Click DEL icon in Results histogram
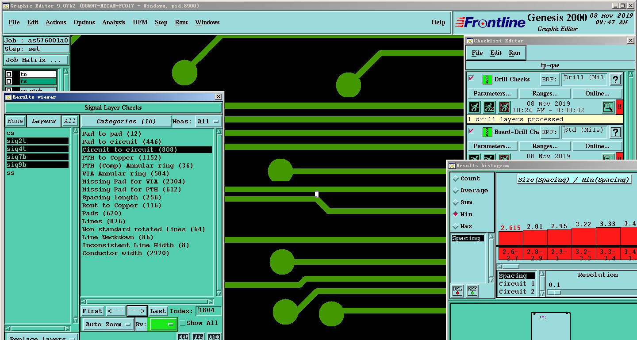637x340 pixels. point(457,290)
